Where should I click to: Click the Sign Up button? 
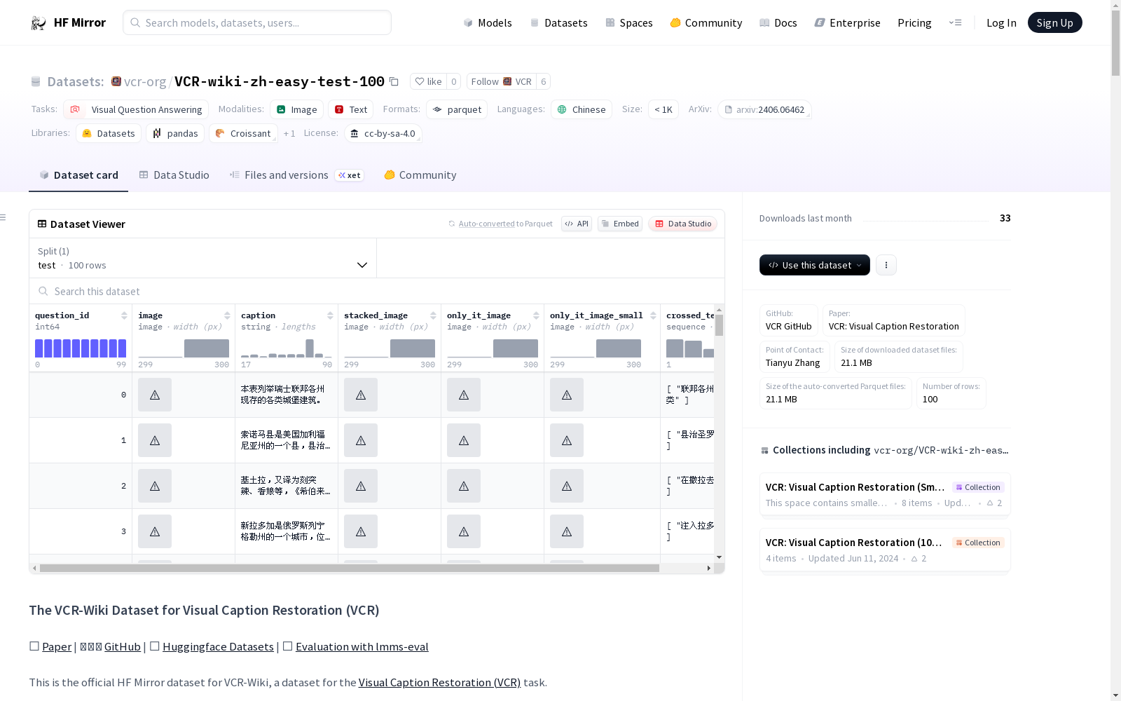1054,22
